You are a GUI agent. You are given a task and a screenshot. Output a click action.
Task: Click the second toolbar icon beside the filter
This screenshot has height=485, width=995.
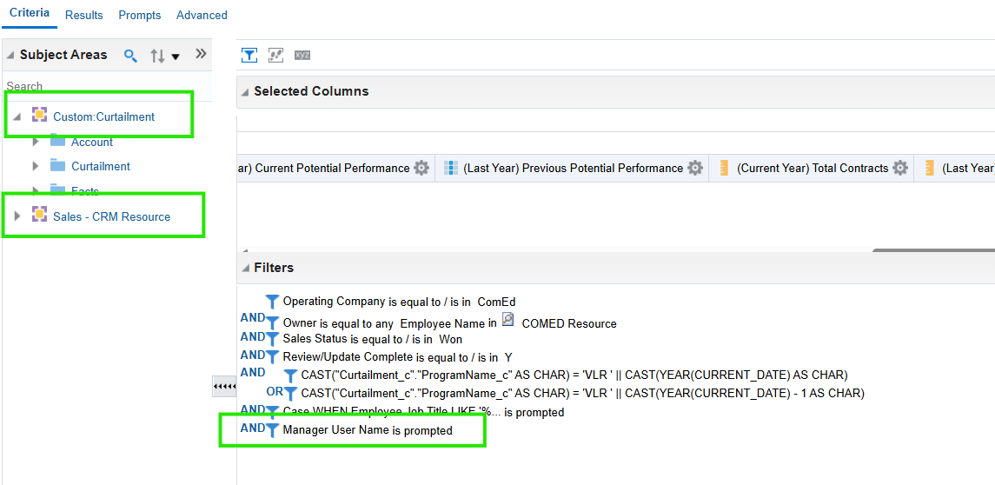point(275,56)
